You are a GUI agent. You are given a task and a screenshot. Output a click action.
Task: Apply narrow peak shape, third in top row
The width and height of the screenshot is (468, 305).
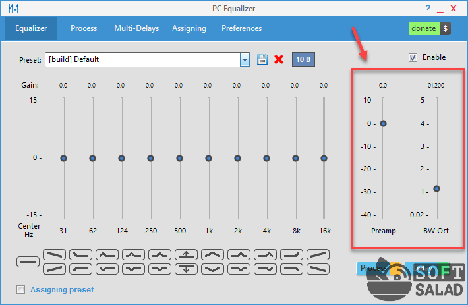tap(107, 255)
